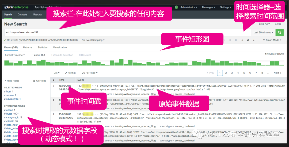Click the action interesting field
Viewport: 289px width, 147px height.
(x=10, y=110)
